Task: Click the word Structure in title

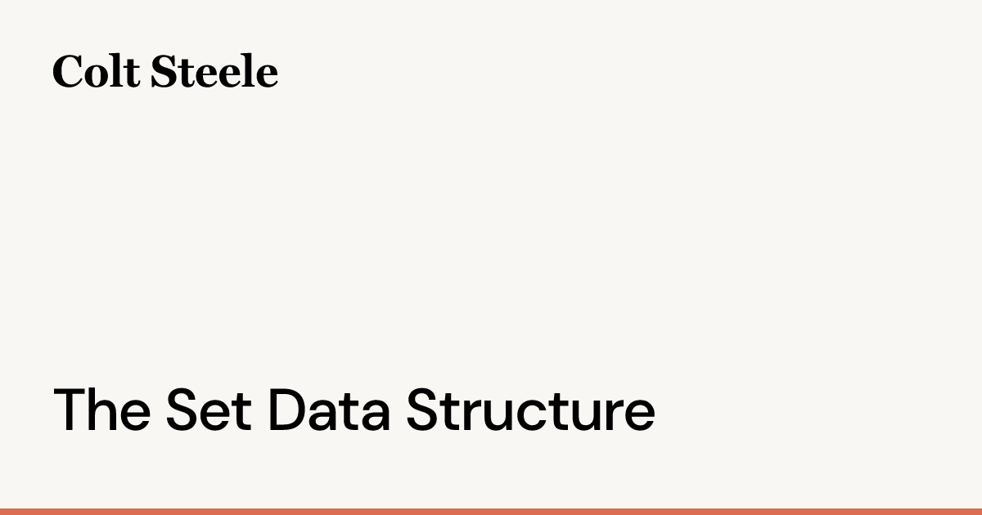Action: (531, 410)
